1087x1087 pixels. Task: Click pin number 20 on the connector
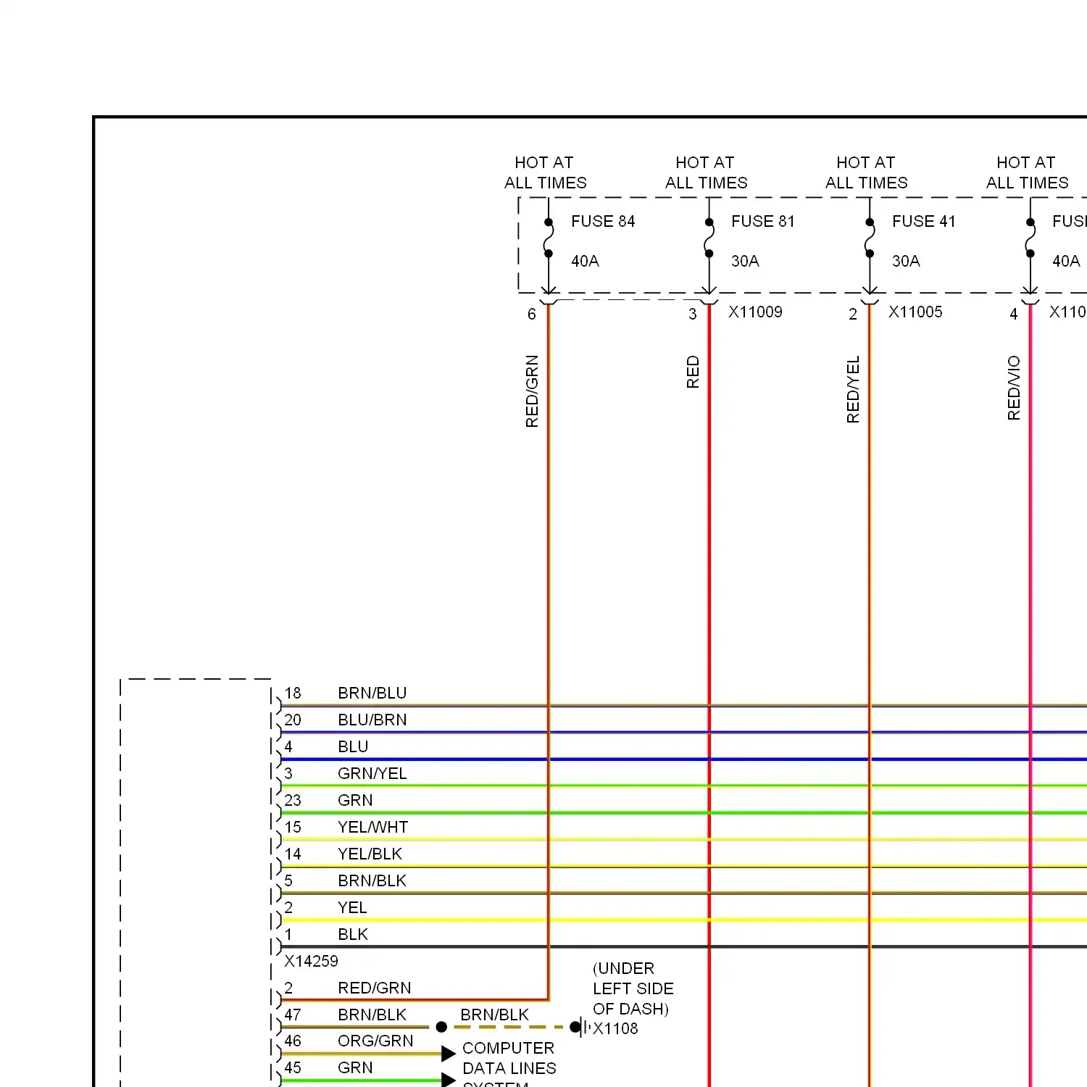(x=293, y=720)
